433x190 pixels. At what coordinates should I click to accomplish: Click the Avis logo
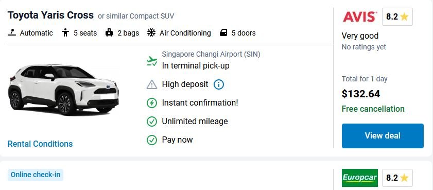pyautogui.click(x=360, y=17)
